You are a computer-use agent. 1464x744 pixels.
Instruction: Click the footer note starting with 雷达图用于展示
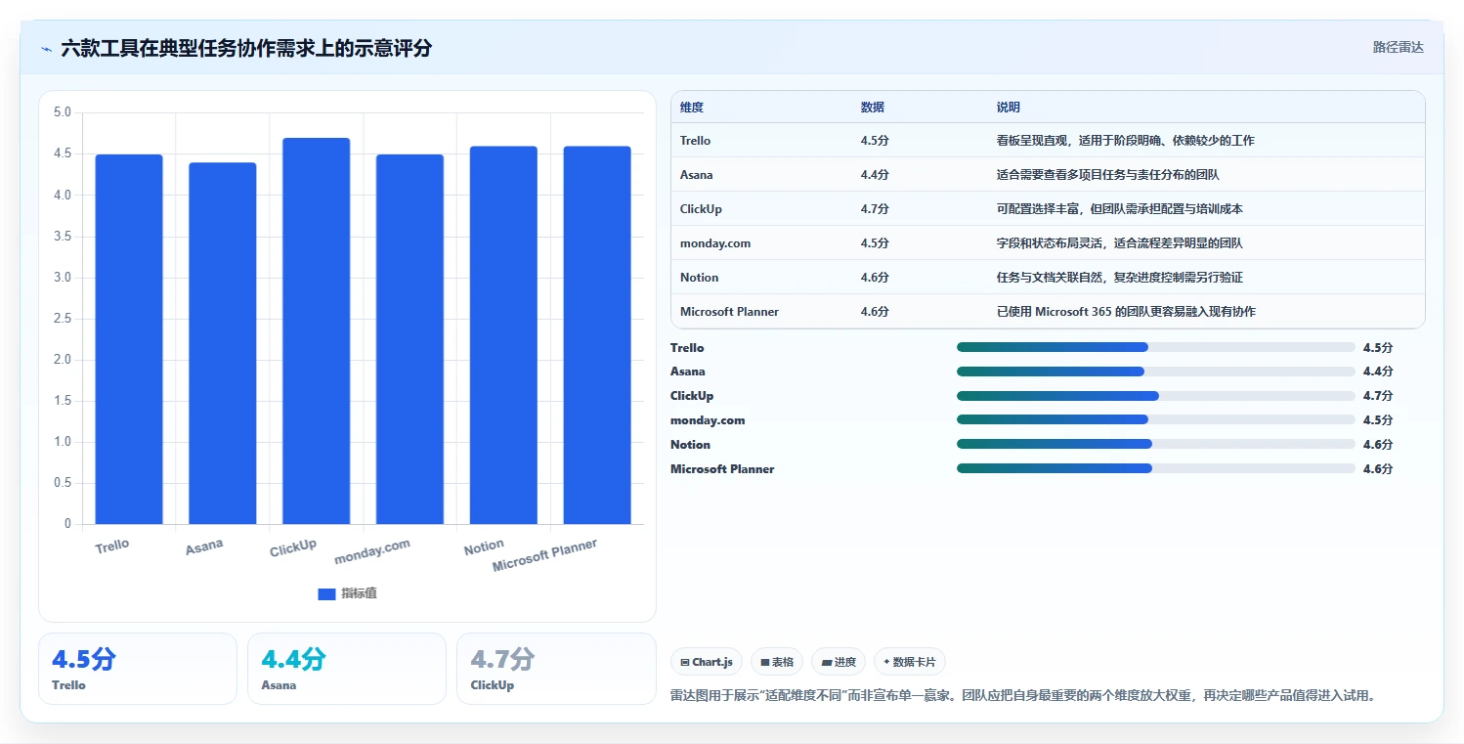pyautogui.click(x=1023, y=696)
